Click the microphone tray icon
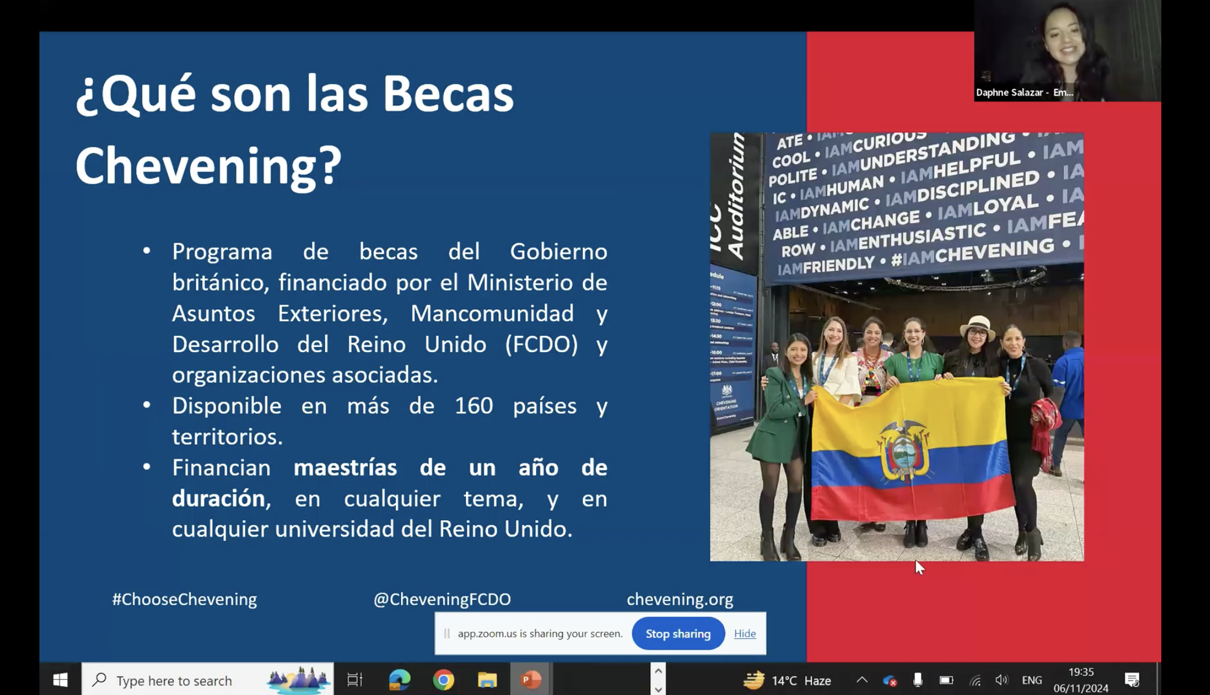 coord(917,680)
